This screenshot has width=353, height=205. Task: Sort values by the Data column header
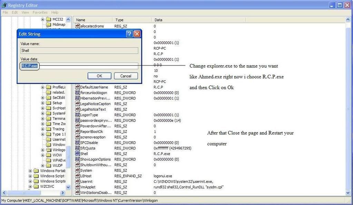coord(198,20)
